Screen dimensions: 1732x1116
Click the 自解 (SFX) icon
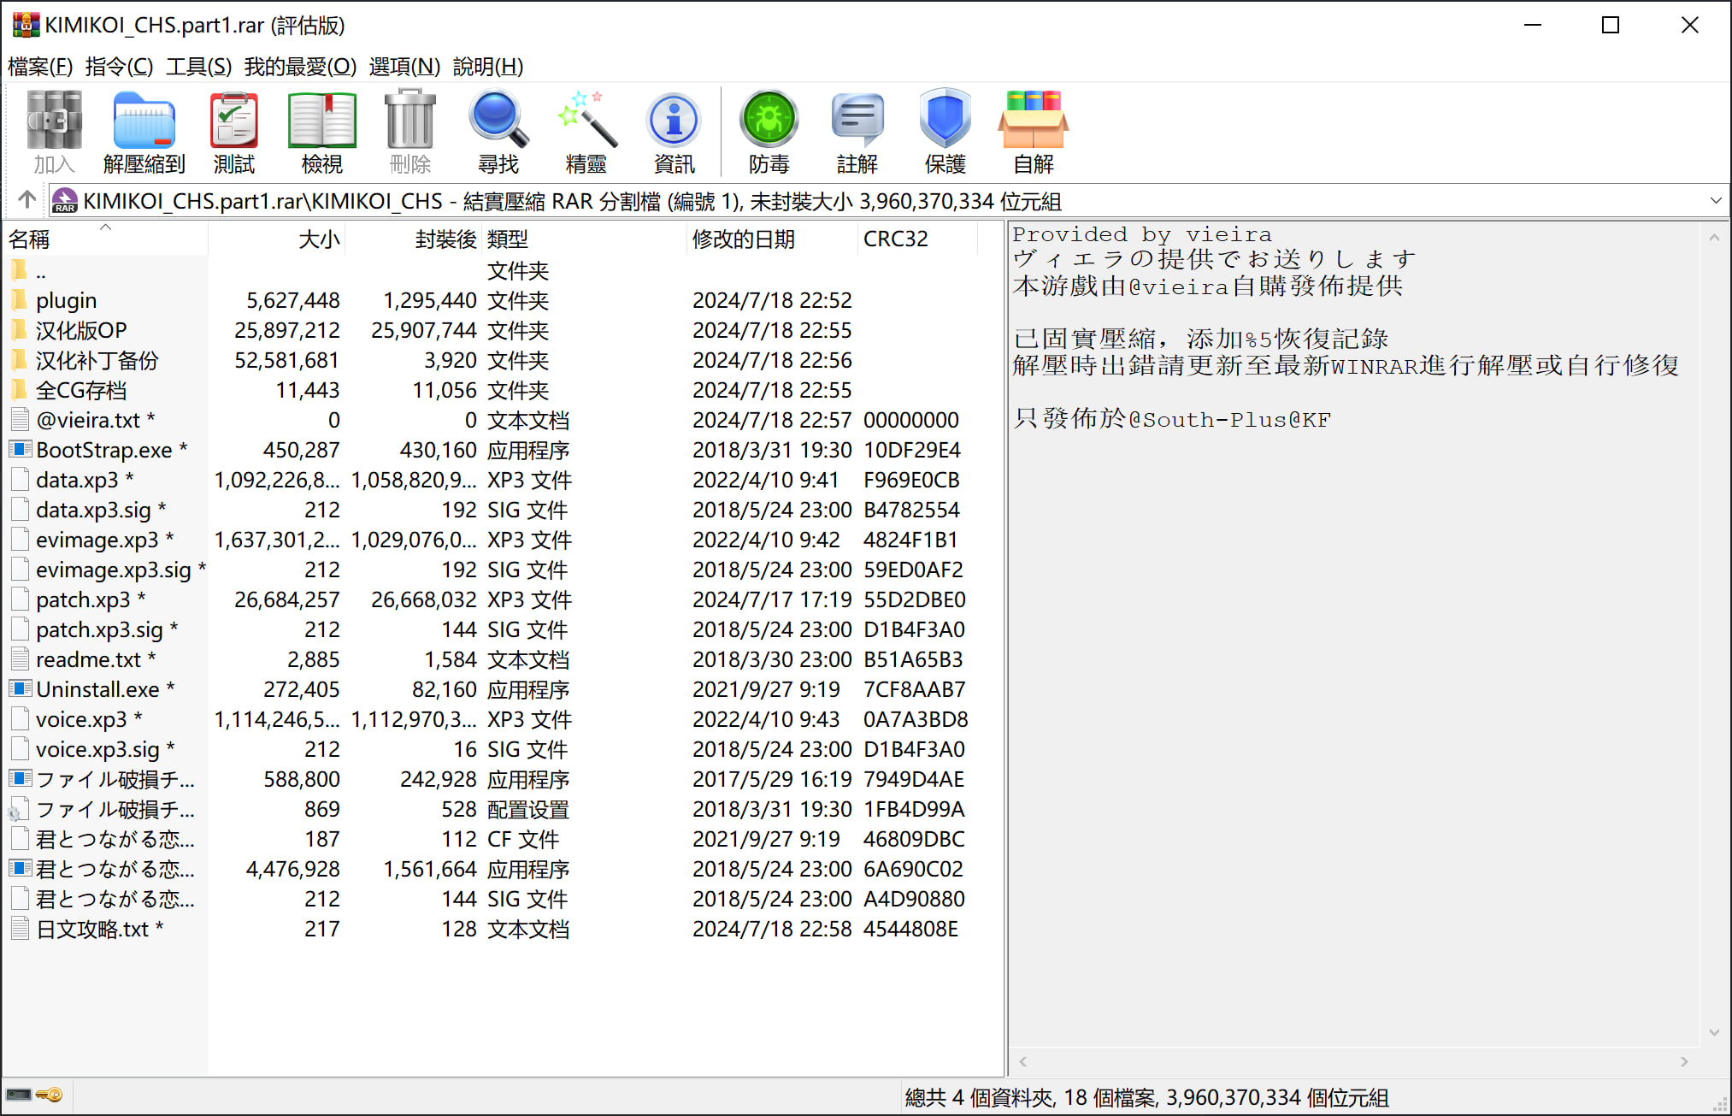[x=1033, y=132]
